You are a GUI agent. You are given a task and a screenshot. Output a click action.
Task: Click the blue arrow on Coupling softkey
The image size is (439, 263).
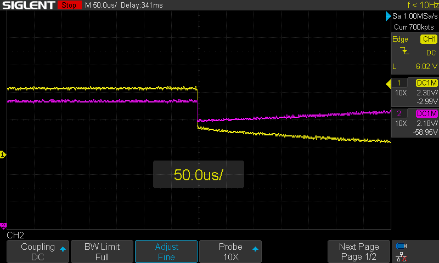tap(63, 249)
